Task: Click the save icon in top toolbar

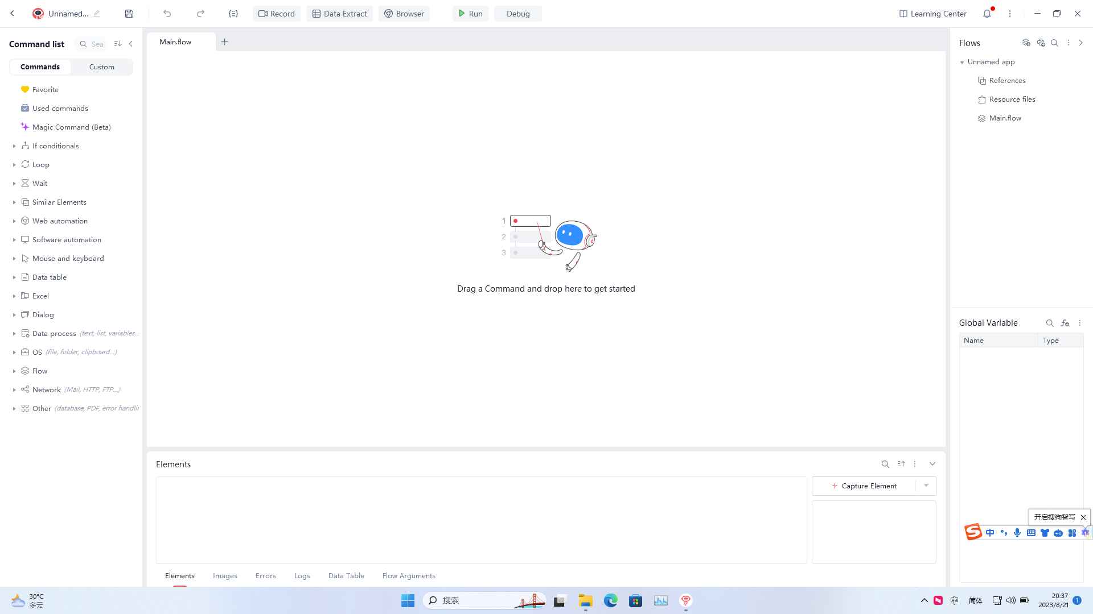Action: (x=129, y=14)
